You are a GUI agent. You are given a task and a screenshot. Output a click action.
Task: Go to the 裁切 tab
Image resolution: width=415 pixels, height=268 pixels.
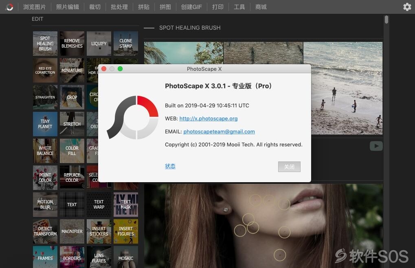[95, 7]
